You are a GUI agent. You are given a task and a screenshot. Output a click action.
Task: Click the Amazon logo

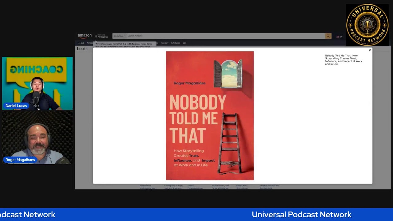tap(84, 36)
